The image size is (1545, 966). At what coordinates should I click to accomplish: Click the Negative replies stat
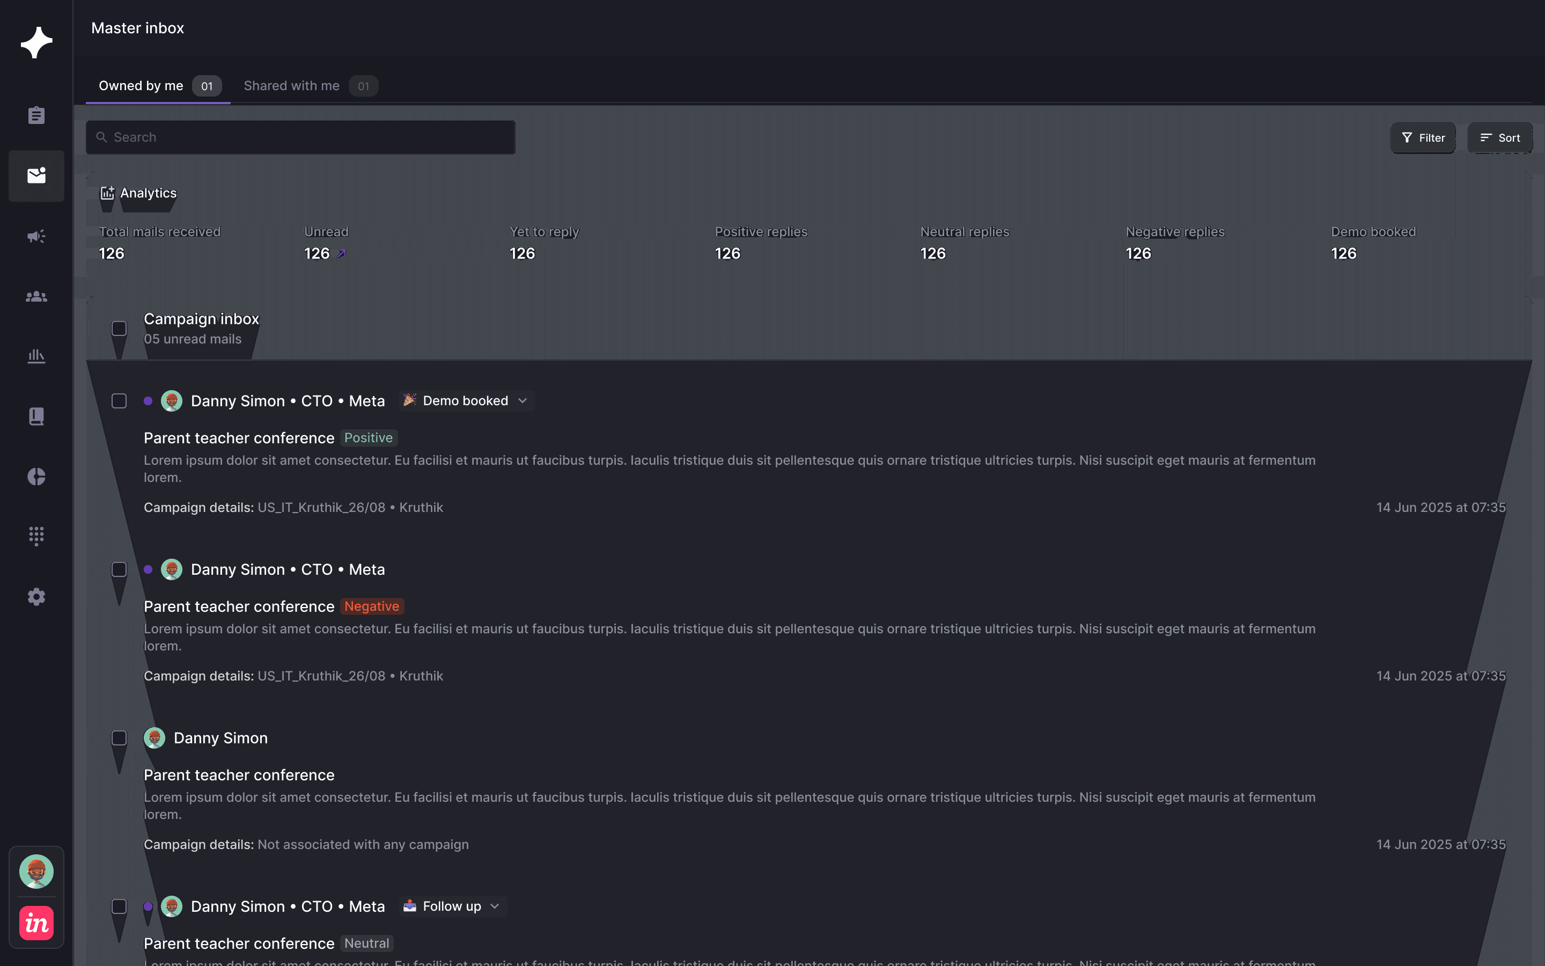[1175, 243]
